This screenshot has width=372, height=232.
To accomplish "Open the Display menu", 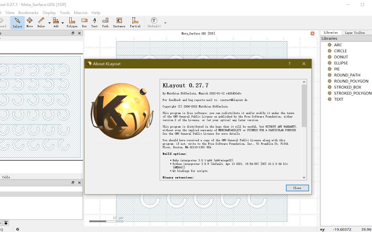I will coord(49,13).
